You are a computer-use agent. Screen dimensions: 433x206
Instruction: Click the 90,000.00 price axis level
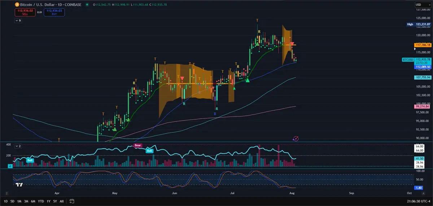(x=423, y=138)
